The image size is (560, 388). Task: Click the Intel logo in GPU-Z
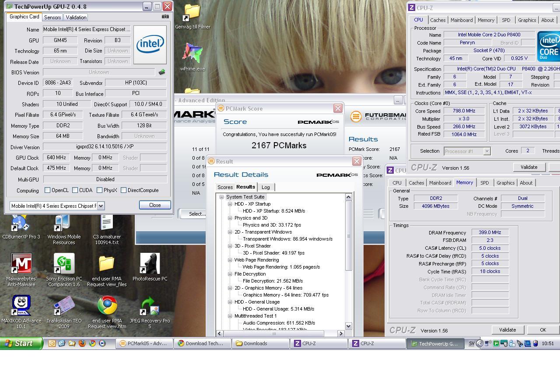click(x=150, y=45)
